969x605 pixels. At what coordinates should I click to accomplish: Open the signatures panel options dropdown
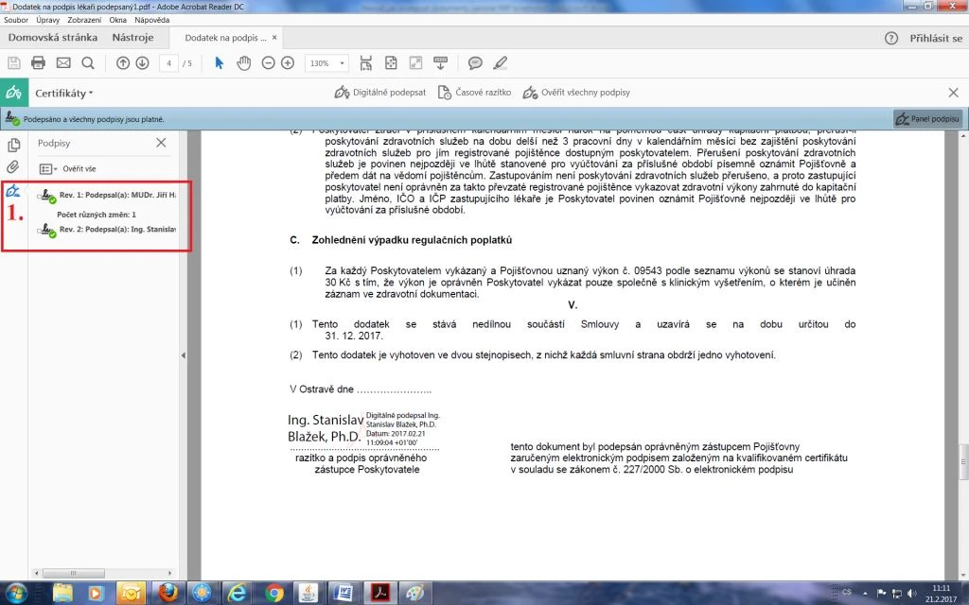[47, 168]
